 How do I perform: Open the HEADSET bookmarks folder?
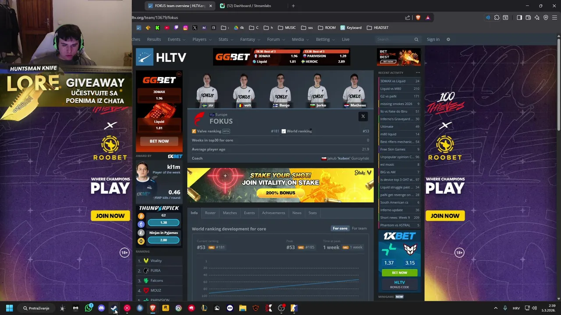point(377,28)
